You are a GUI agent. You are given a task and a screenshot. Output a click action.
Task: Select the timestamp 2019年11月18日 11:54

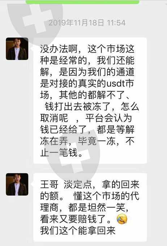coord(87,23)
